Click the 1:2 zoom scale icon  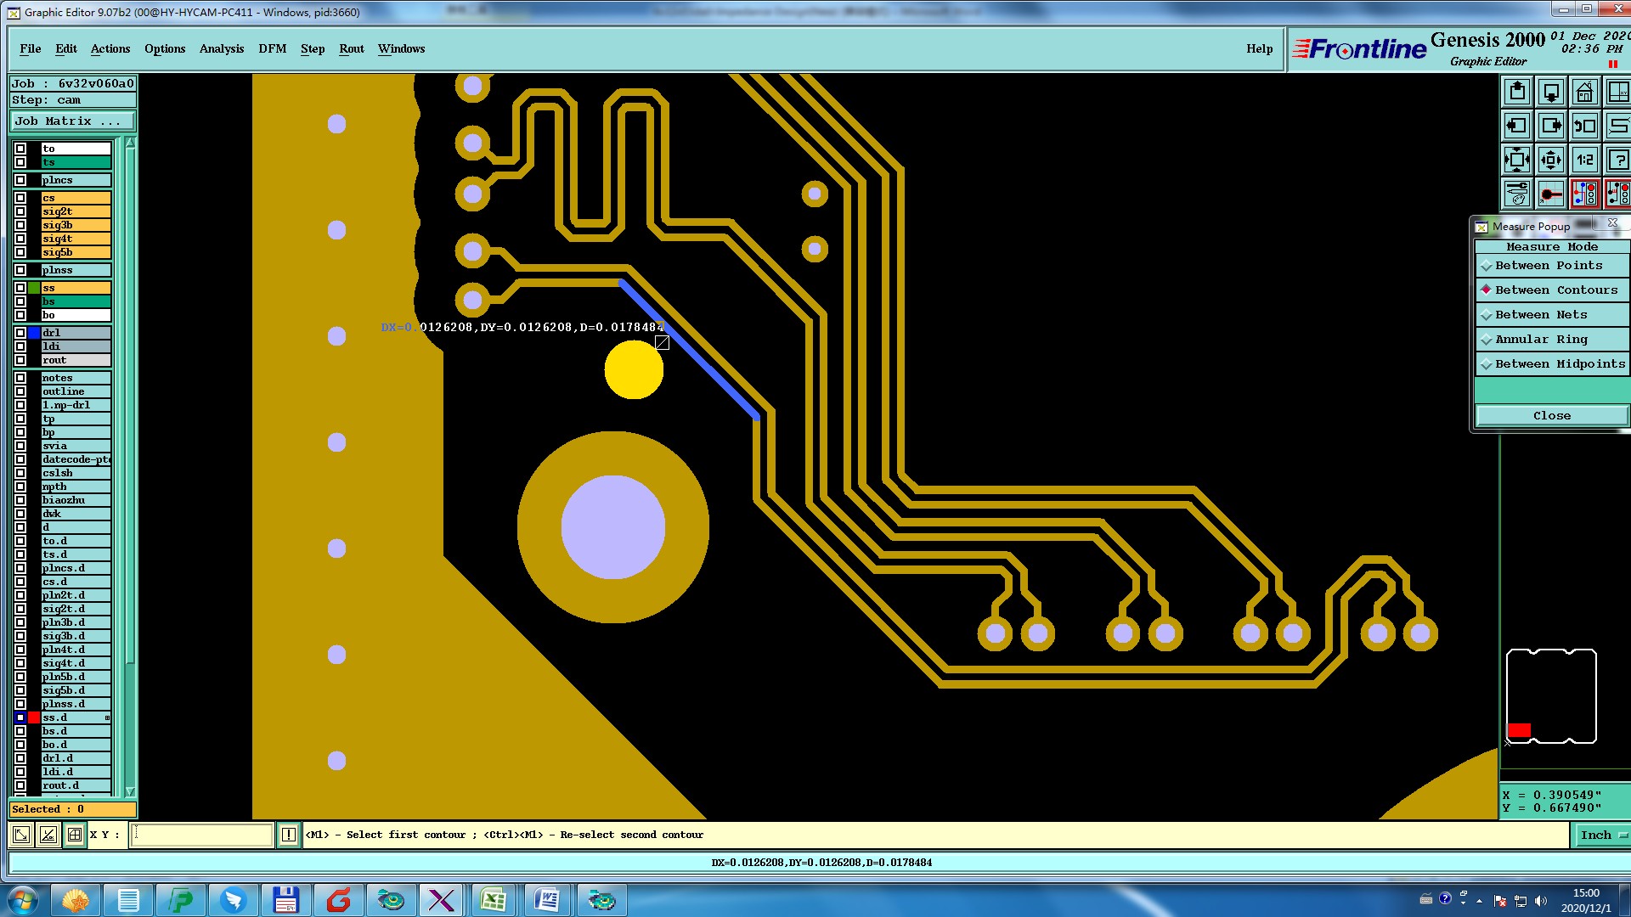coord(1584,160)
